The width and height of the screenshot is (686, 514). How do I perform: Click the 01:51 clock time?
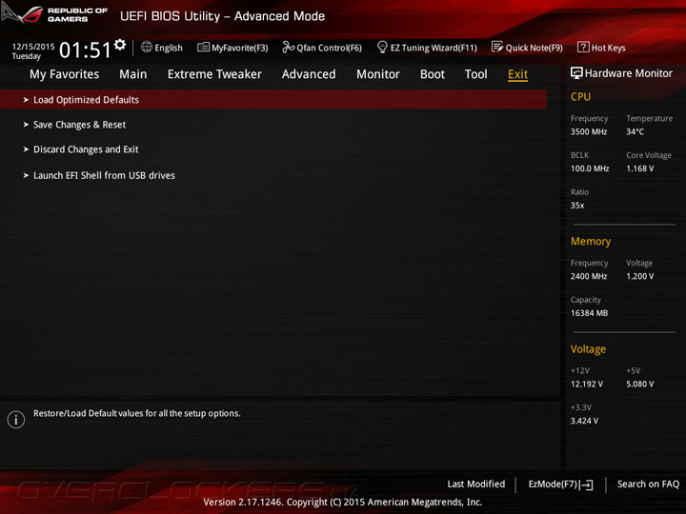[x=85, y=49]
